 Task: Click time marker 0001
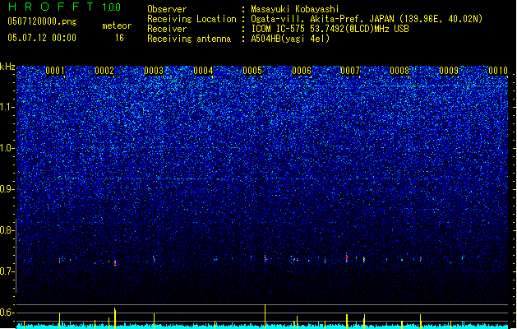(55, 71)
